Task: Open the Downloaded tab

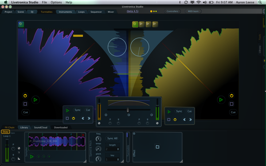Action: (61, 127)
